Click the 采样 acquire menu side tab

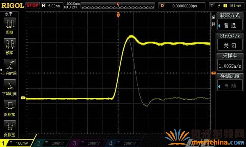pos(214,20)
